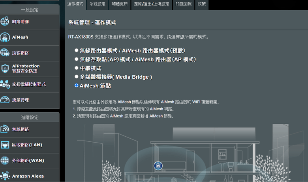Open the 問題回報 feedback tab
The width and height of the screenshot is (308, 182).
(184, 4)
